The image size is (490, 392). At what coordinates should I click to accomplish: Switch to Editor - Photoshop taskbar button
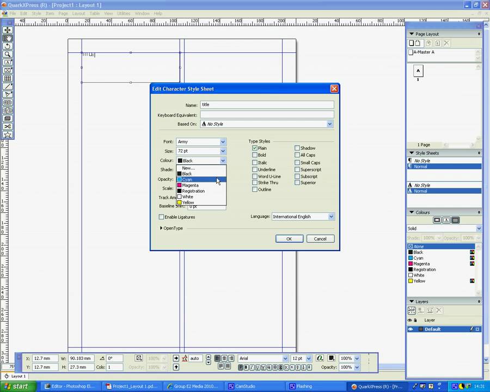(x=71, y=387)
